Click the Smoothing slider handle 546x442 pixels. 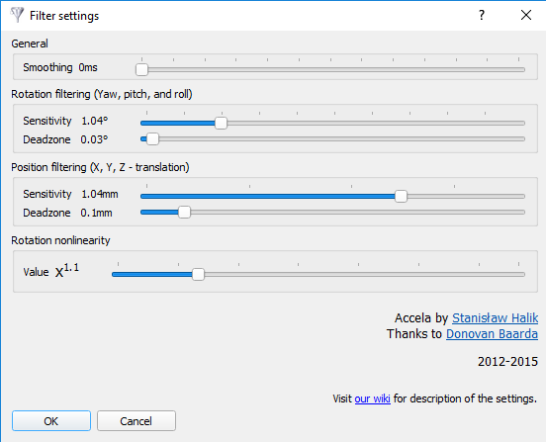click(141, 69)
